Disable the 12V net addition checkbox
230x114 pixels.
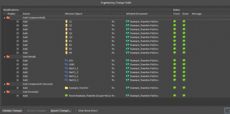point(18,61)
